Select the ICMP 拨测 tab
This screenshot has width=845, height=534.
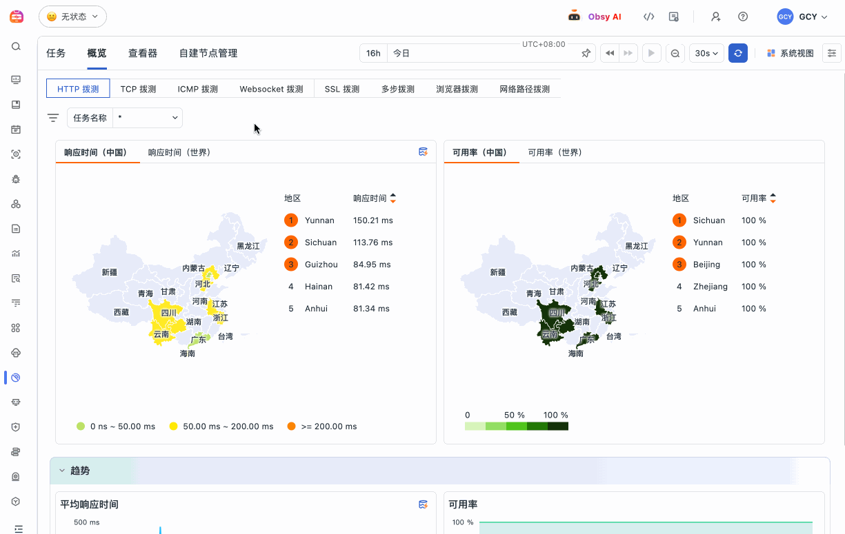(198, 89)
